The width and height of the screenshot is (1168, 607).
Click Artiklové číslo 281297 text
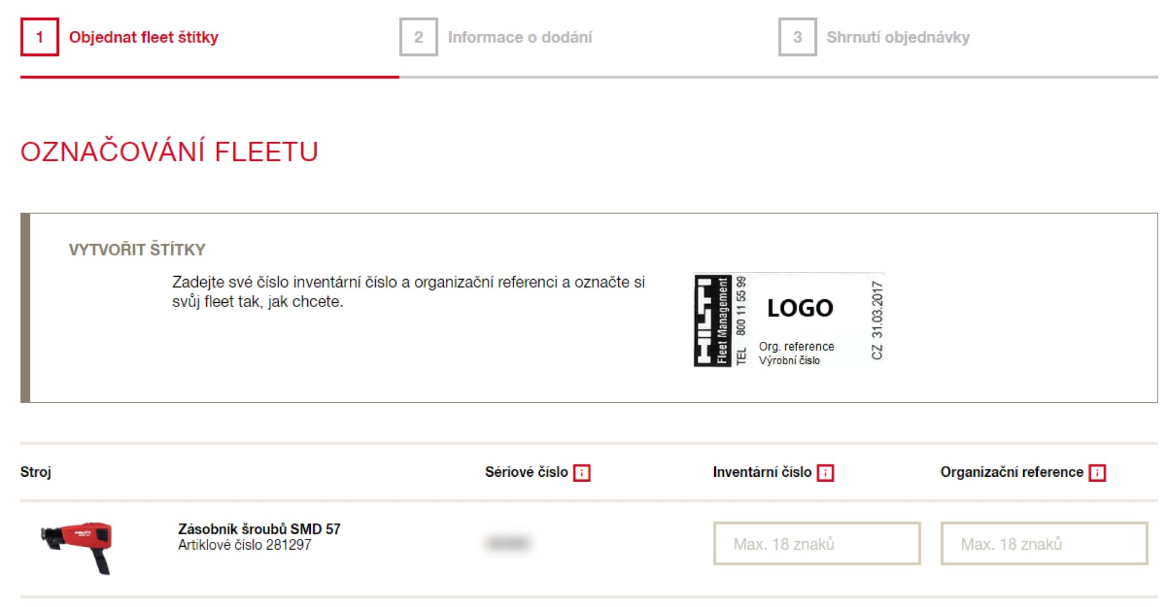tap(245, 545)
